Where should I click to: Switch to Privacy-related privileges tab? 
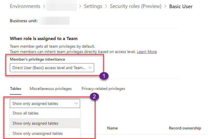pos(103,89)
